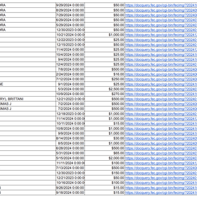Follow the link in the 8/14/2024 row
Image resolution: width=197 pixels, height=197 pixels.
click(161, 138)
